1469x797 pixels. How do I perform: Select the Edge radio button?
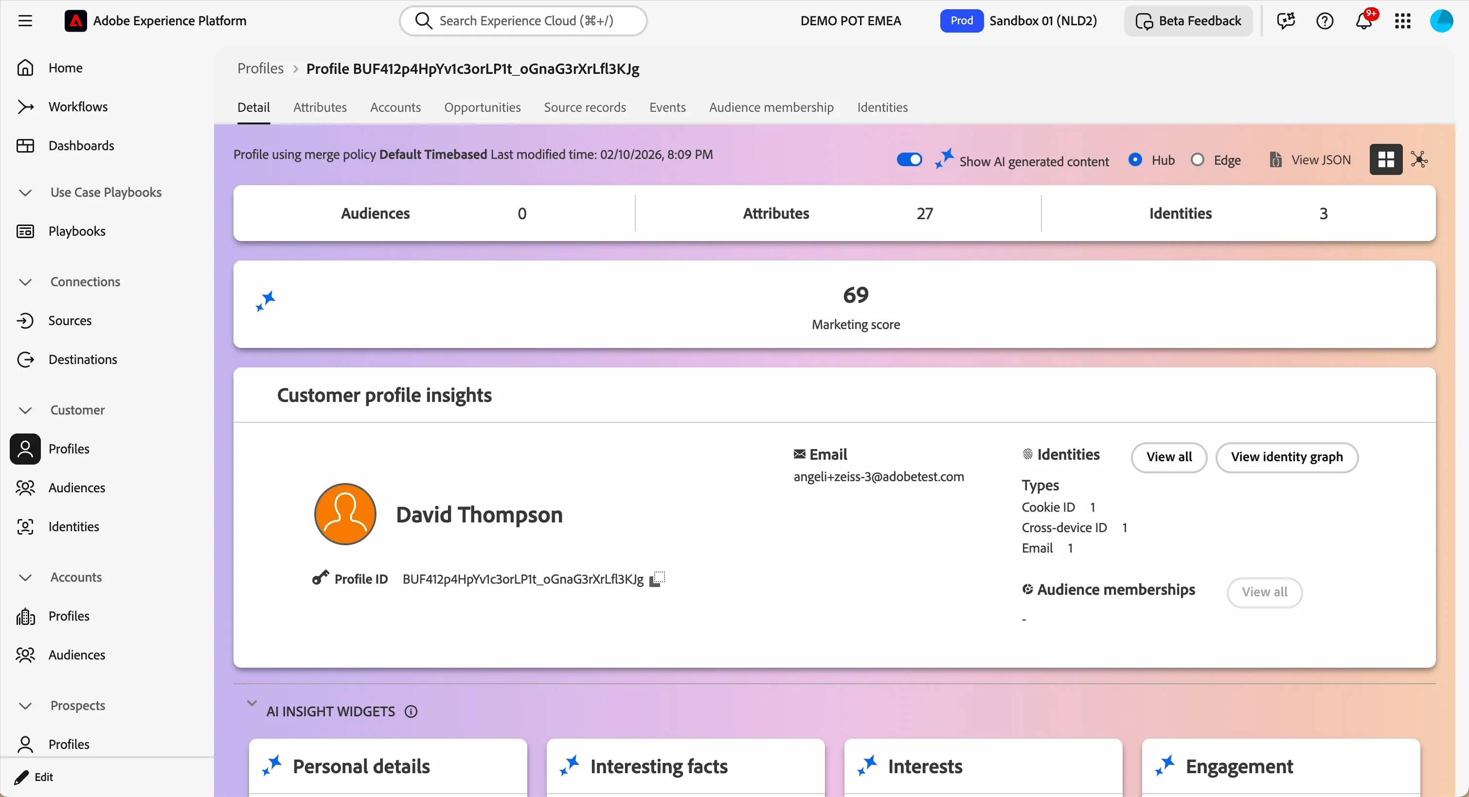coord(1198,159)
